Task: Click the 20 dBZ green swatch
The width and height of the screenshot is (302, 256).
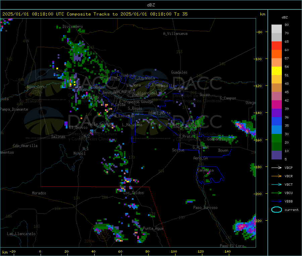Action: click(x=276, y=138)
